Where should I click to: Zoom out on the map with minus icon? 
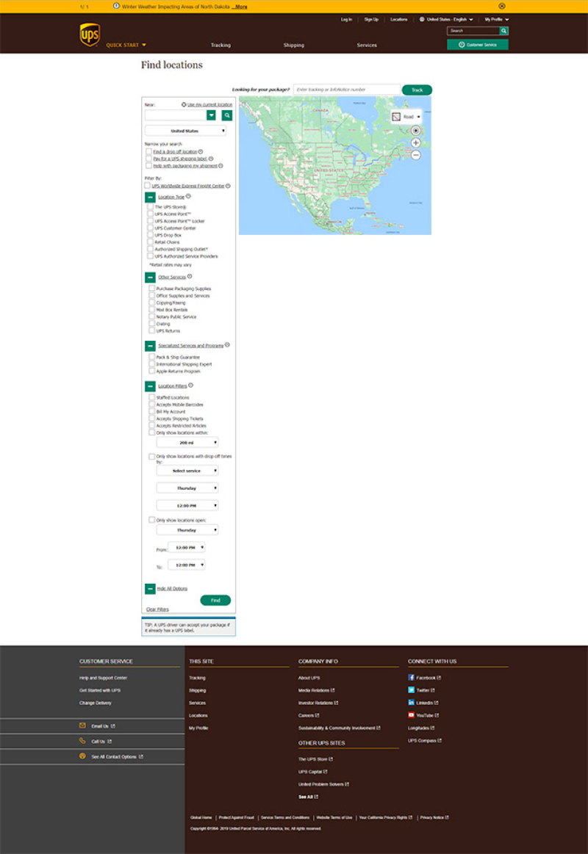point(416,155)
